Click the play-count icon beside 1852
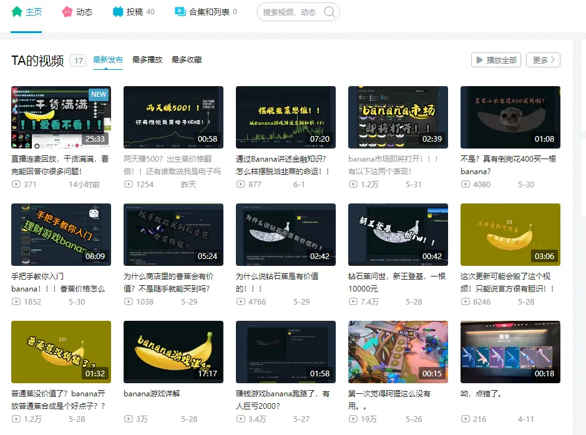This screenshot has height=435, width=586. tap(16, 301)
